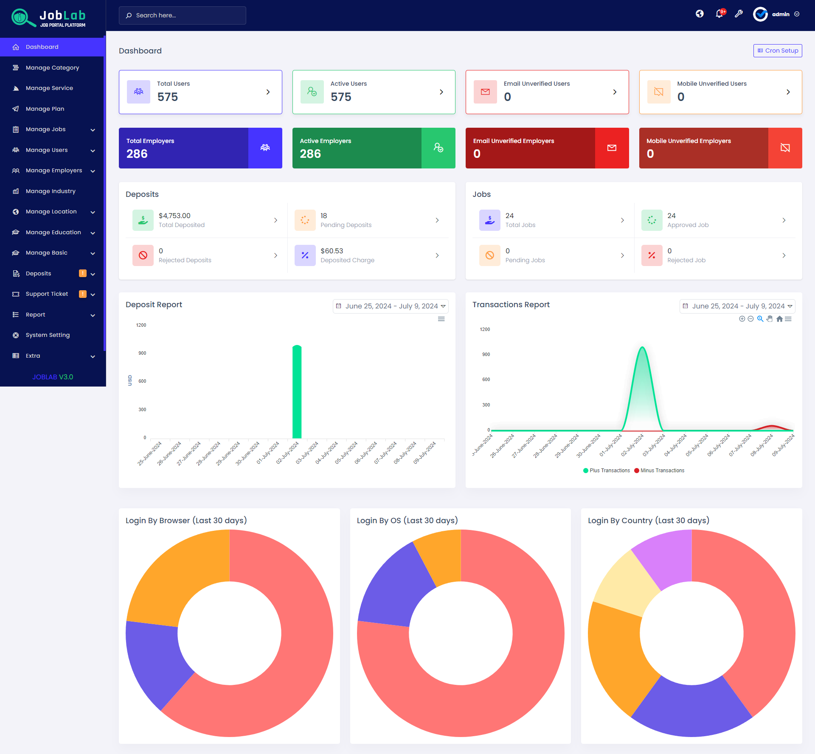
Task: Select Manage Plan in the sidebar
Action: coord(44,109)
